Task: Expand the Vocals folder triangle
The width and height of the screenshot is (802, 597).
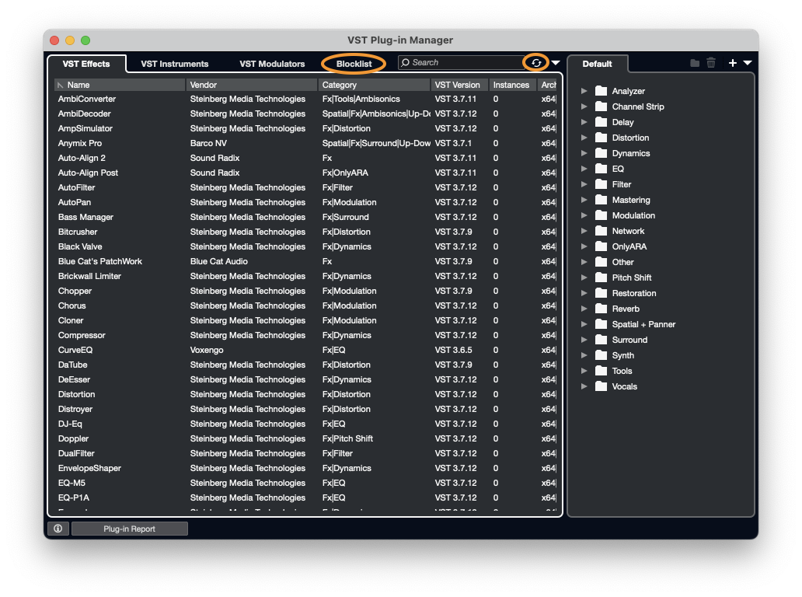Action: tap(584, 386)
